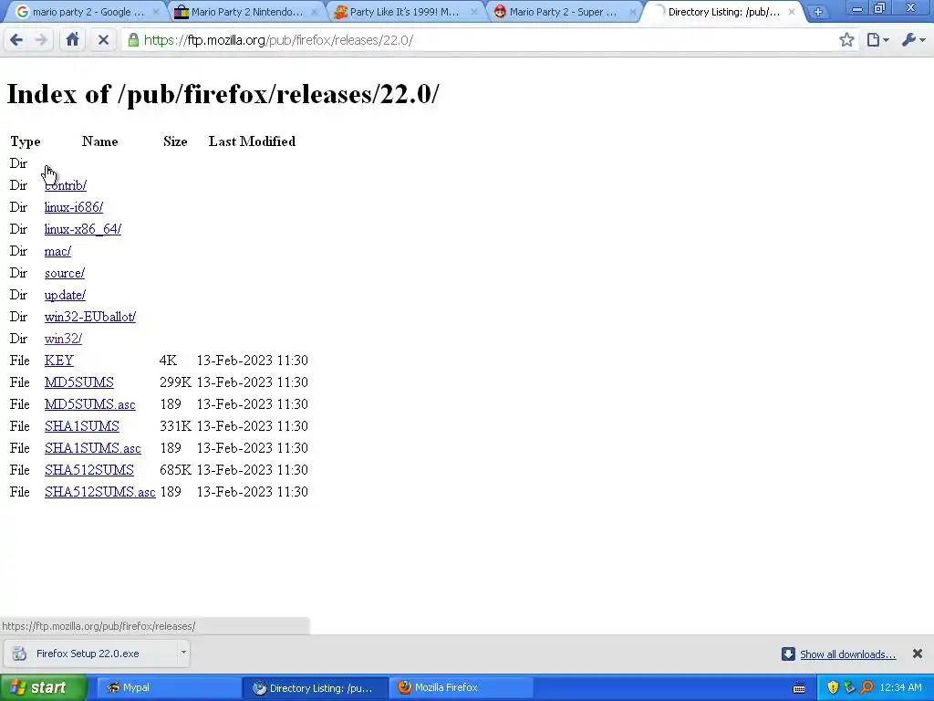Switch to Mypal in taskbar
This screenshot has width=934, height=701.
(168, 688)
